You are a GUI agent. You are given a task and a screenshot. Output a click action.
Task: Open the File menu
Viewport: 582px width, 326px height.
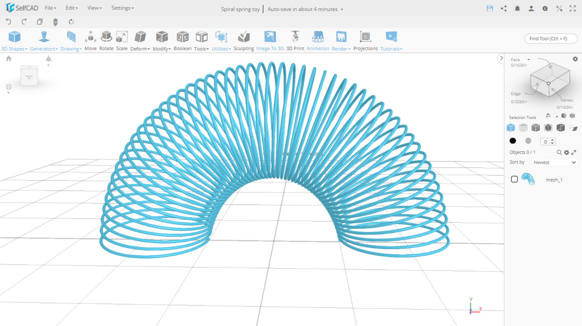50,8
